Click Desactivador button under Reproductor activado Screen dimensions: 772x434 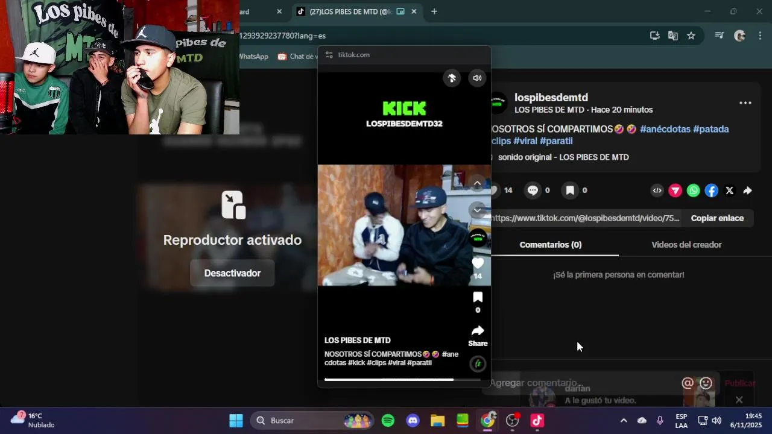point(232,273)
